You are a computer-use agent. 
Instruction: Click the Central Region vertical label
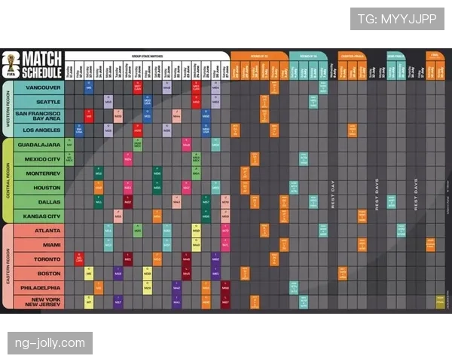8,180
